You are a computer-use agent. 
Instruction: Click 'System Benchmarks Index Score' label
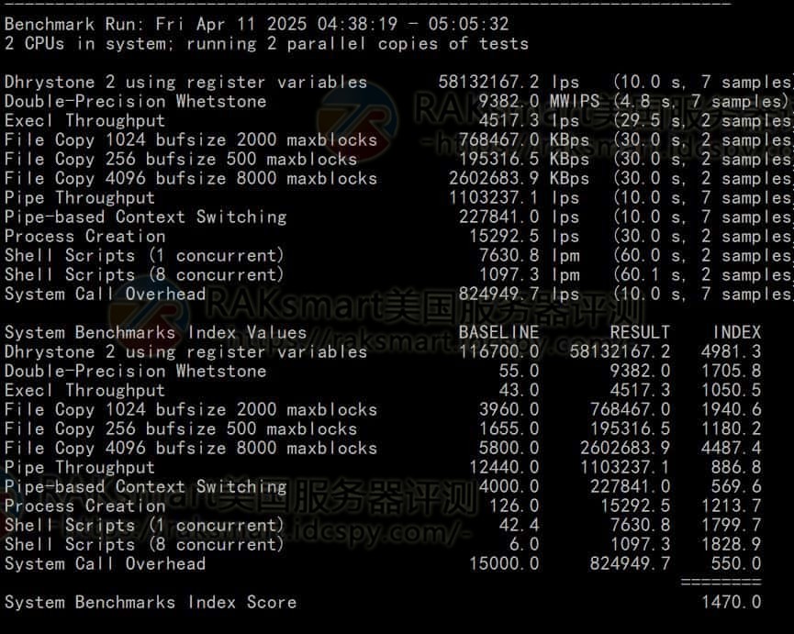[x=151, y=603]
